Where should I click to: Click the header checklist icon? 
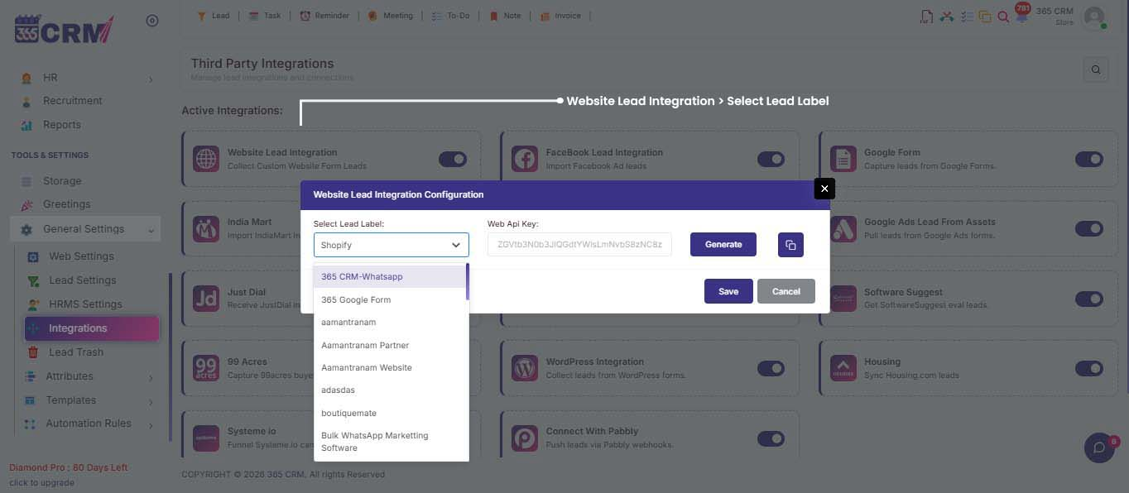coord(966,17)
